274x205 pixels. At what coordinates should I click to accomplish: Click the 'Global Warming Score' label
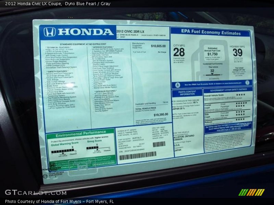click(65, 144)
